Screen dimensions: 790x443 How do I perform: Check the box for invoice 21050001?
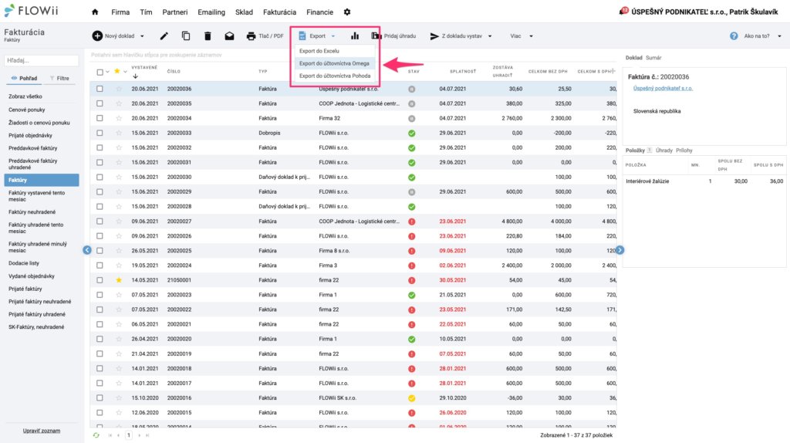point(100,279)
